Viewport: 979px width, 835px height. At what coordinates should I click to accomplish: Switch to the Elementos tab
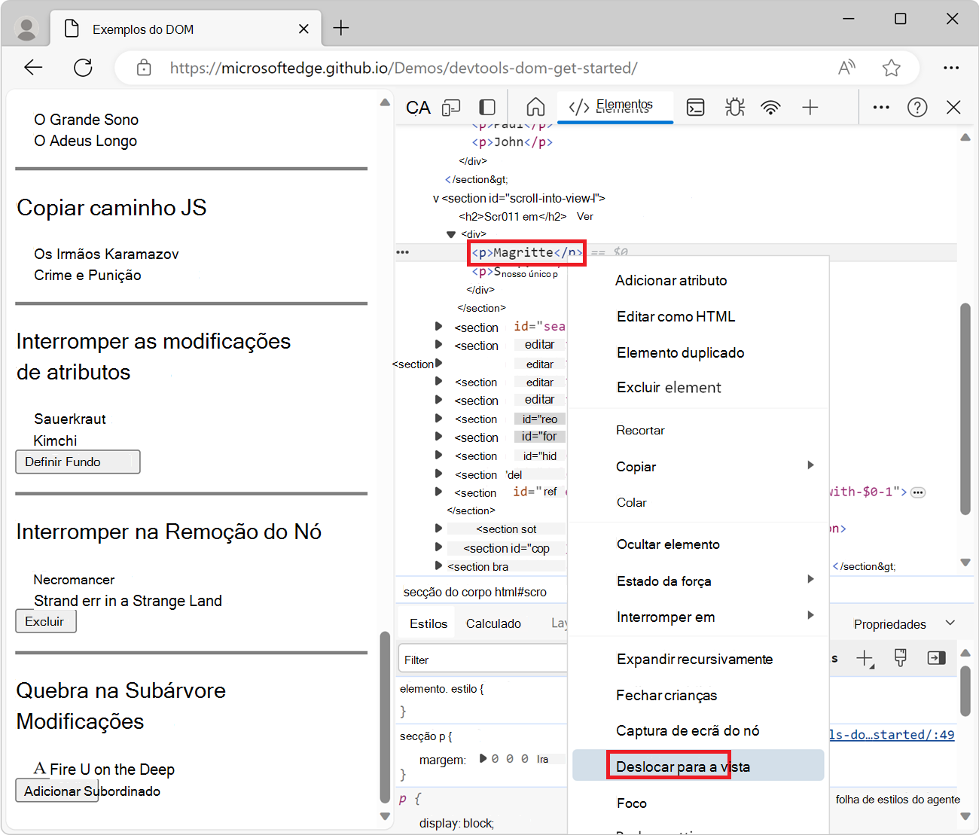[x=615, y=106]
